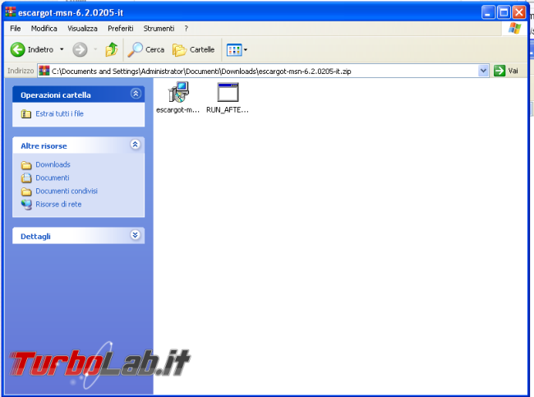This screenshot has width=534, height=397.
Task: Click the Estrai tutti i file icon
Action: tap(26, 113)
